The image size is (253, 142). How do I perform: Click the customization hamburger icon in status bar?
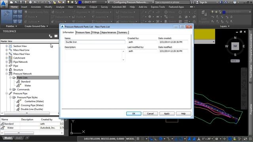pos(250,139)
